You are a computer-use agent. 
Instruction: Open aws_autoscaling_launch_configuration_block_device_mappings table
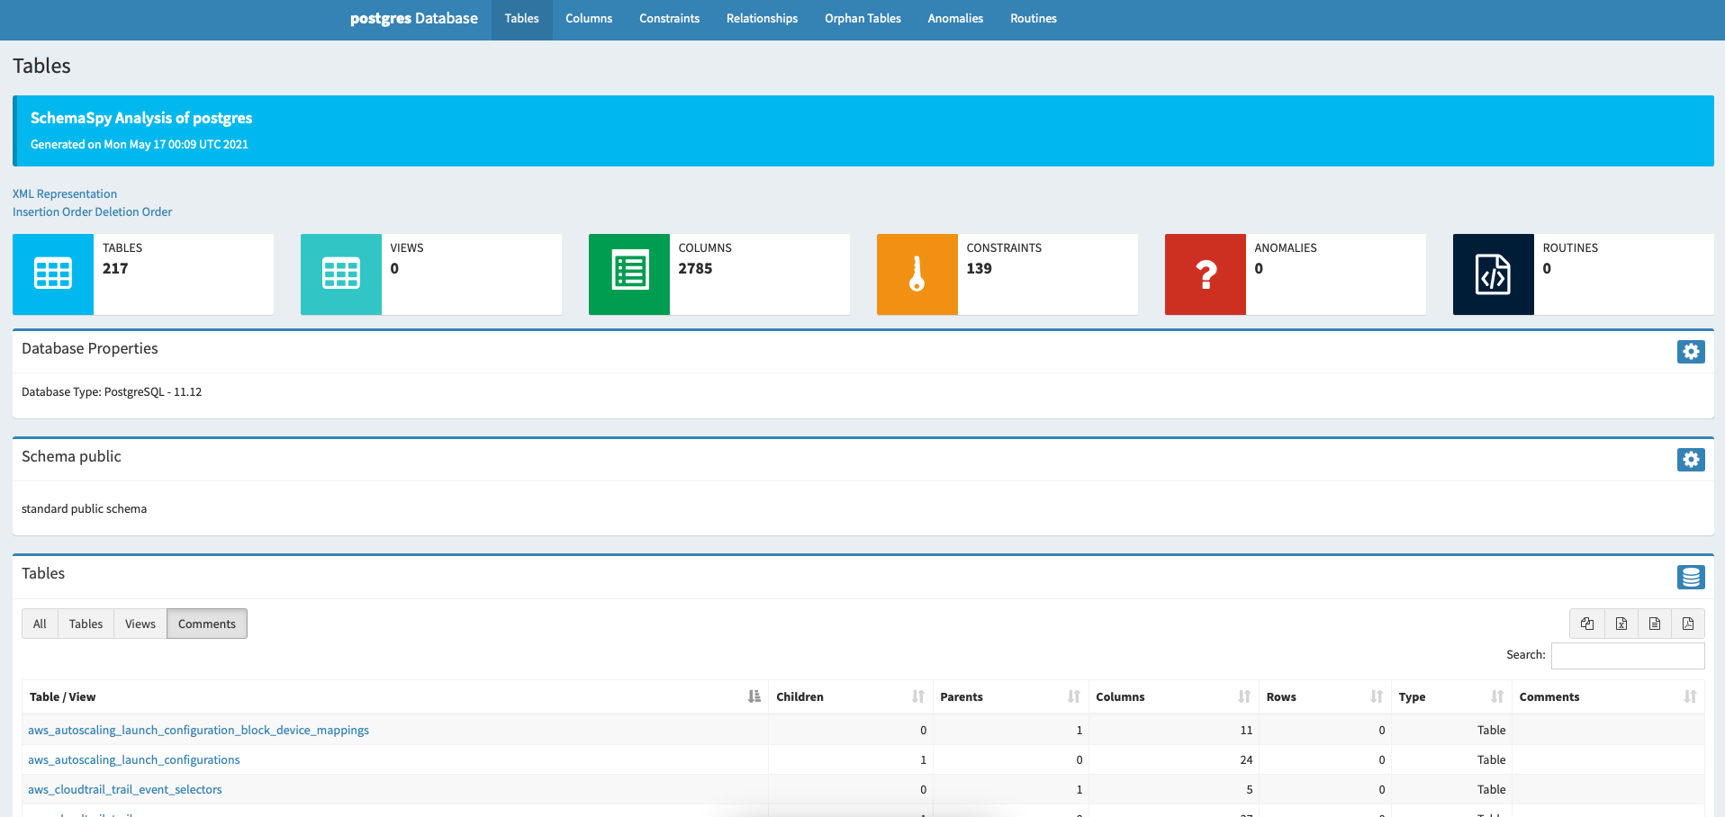coord(198,730)
